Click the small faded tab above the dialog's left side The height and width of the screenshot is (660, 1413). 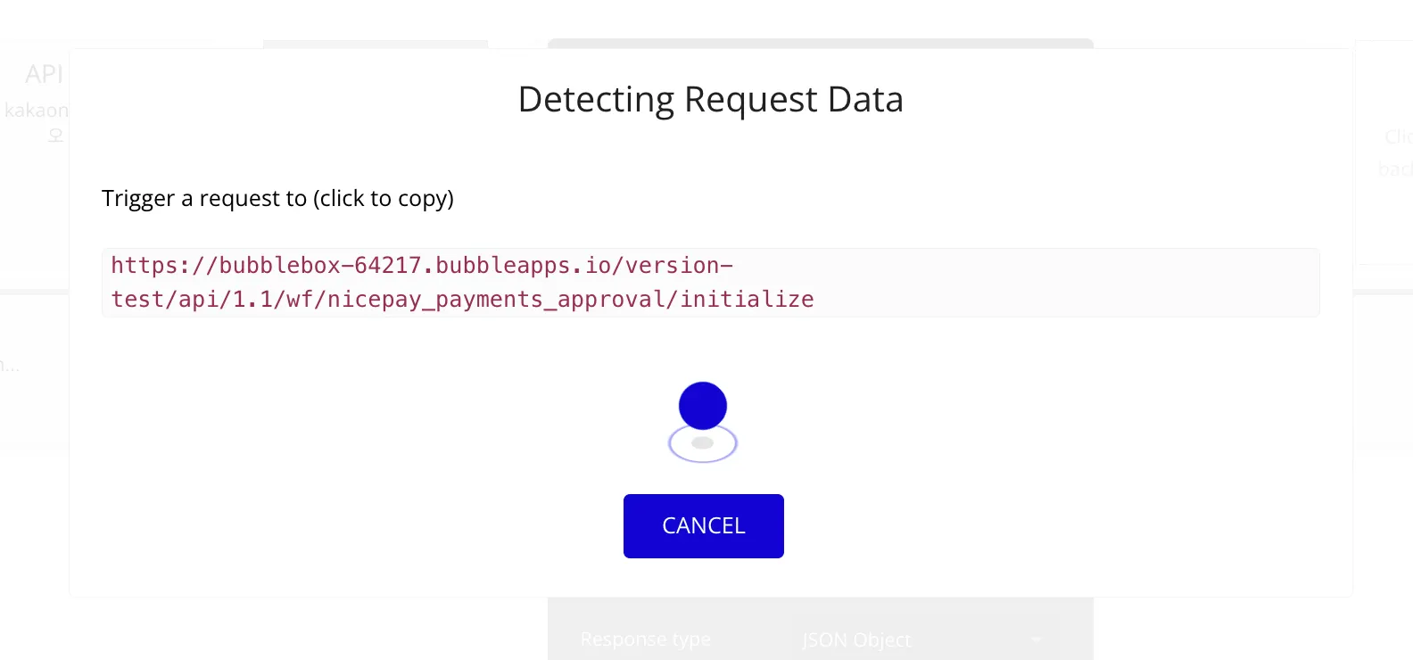pyautogui.click(x=375, y=44)
